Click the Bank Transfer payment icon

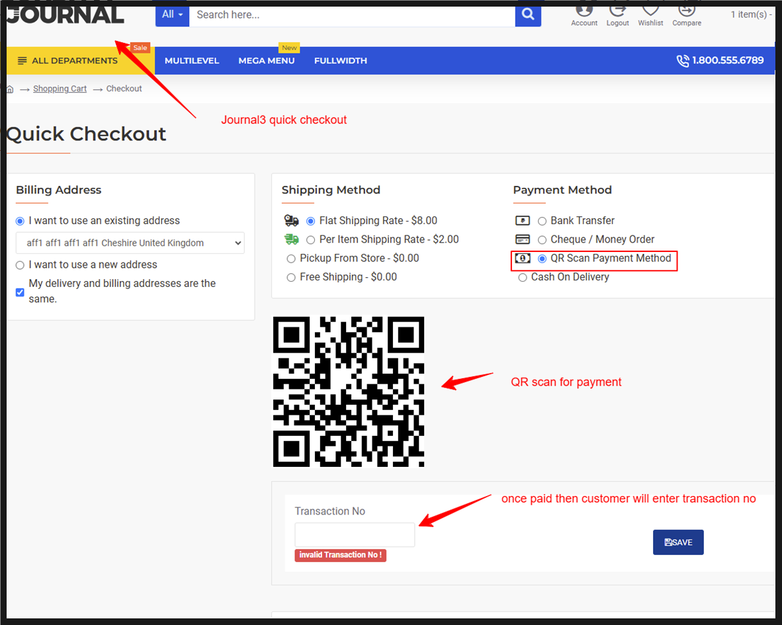pos(522,220)
